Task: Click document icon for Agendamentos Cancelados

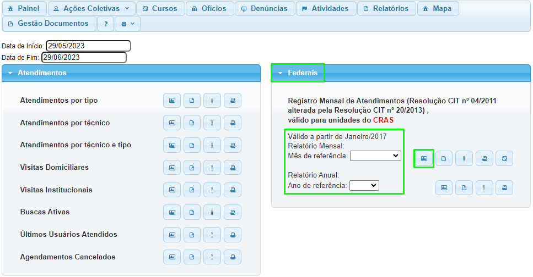Action: [x=192, y=257]
